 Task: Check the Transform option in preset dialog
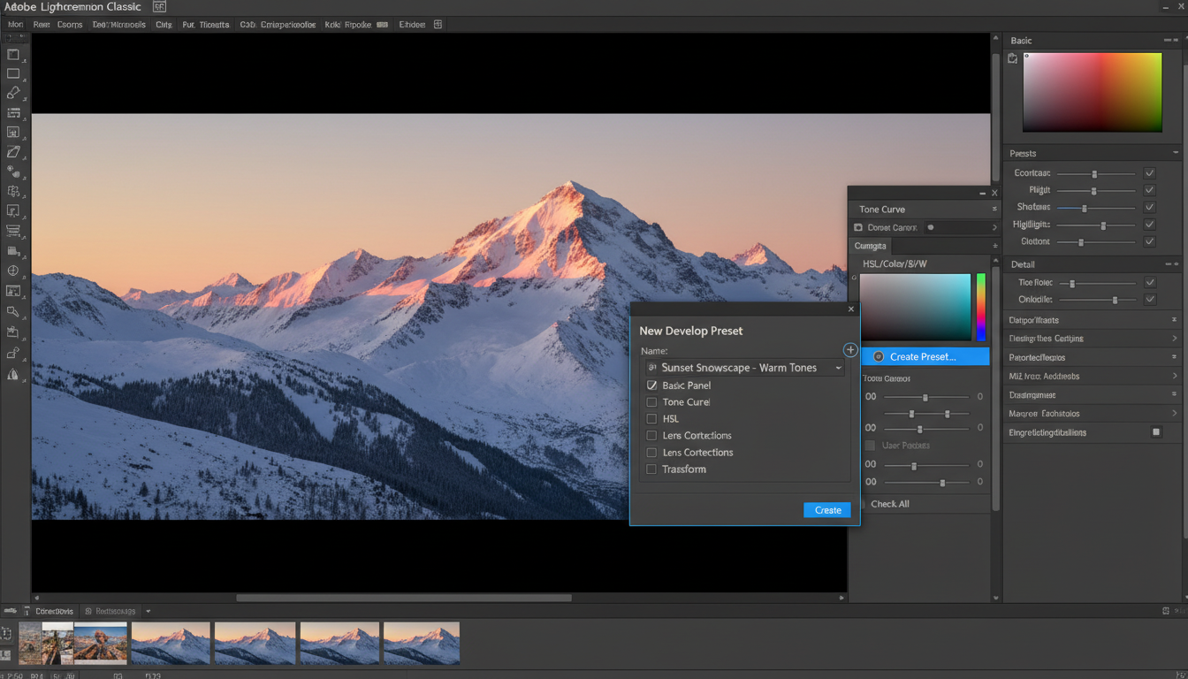click(x=651, y=469)
